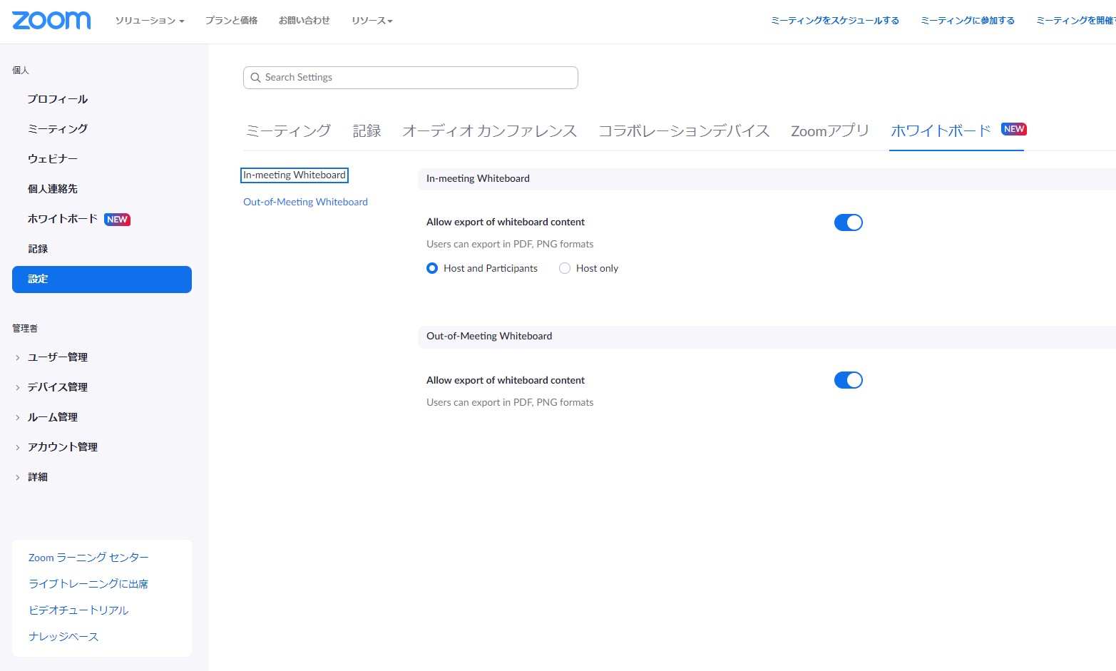Go to プロフィール in the sidebar
1116x671 pixels.
pyautogui.click(x=57, y=98)
